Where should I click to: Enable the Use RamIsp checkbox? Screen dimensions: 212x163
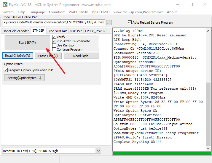(x=54, y=45)
